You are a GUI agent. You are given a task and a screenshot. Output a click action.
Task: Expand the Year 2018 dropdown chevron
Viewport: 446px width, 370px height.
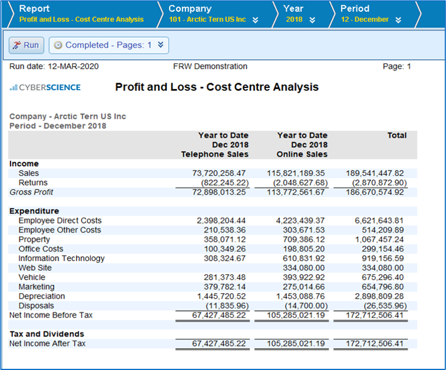pos(312,20)
